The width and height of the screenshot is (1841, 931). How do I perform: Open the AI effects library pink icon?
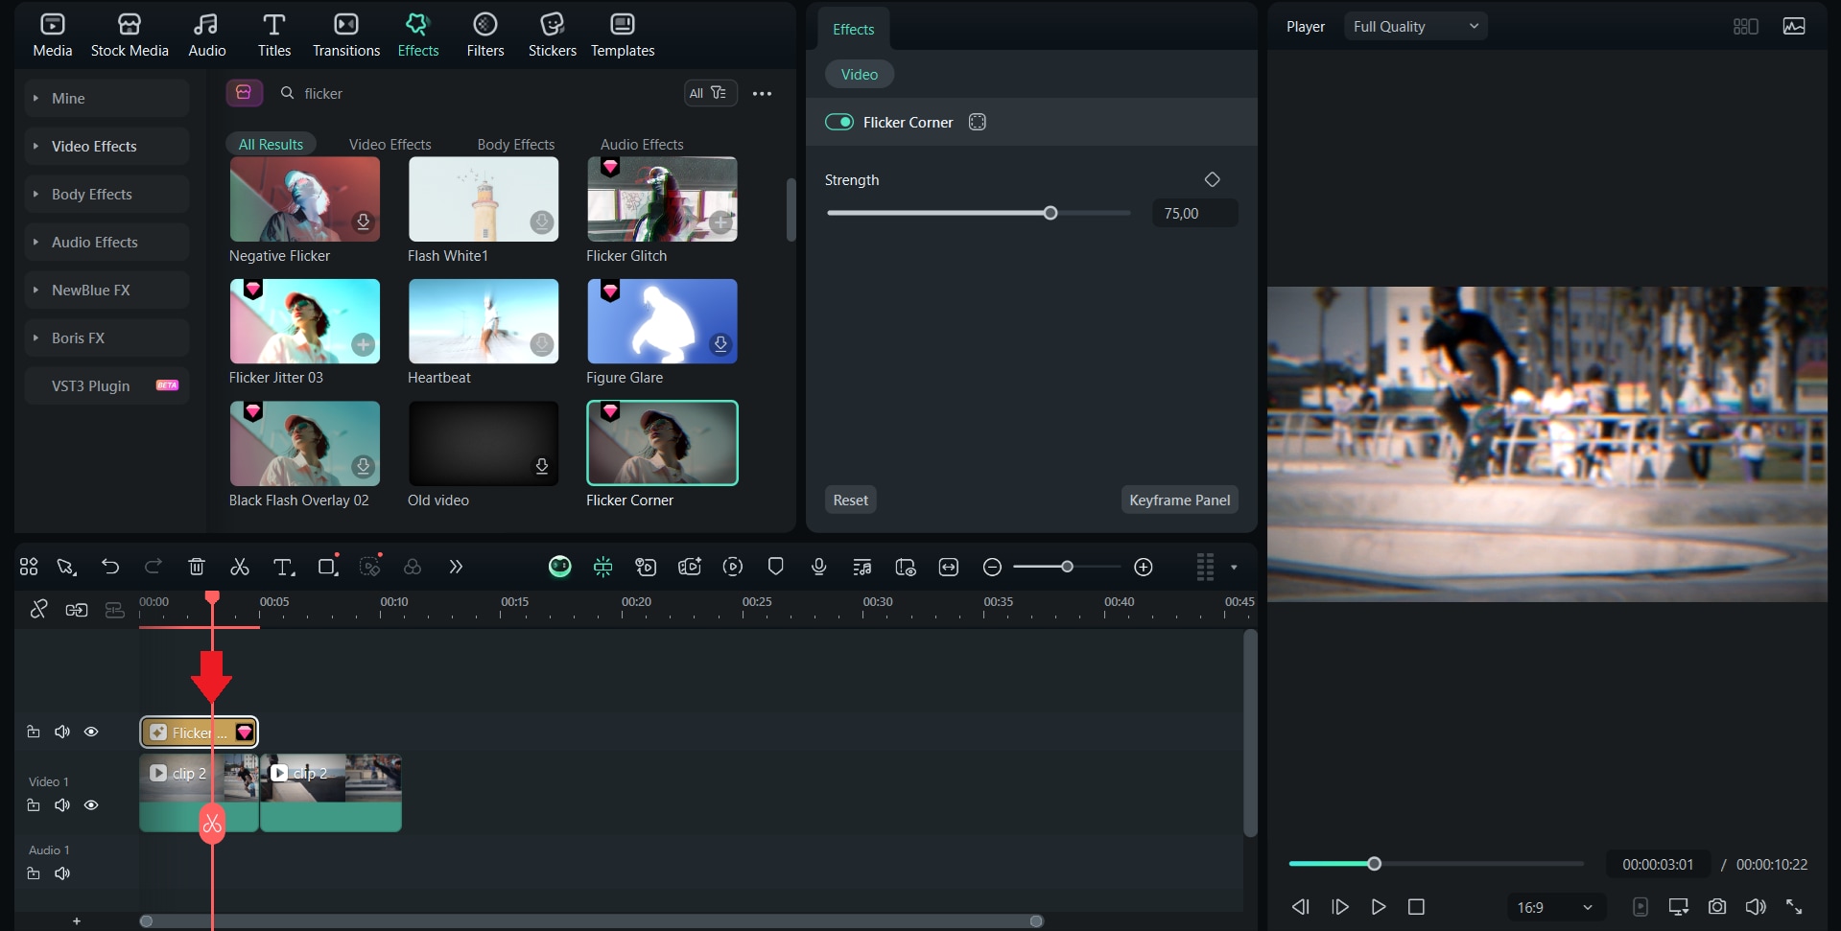(244, 93)
